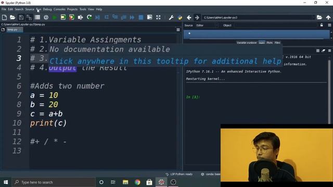333x187 pixels.
Task: Open the Search menu
Action: 19,9
